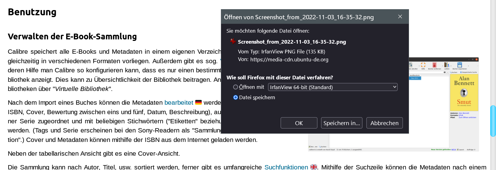Click the calibre library books icon

447,65
